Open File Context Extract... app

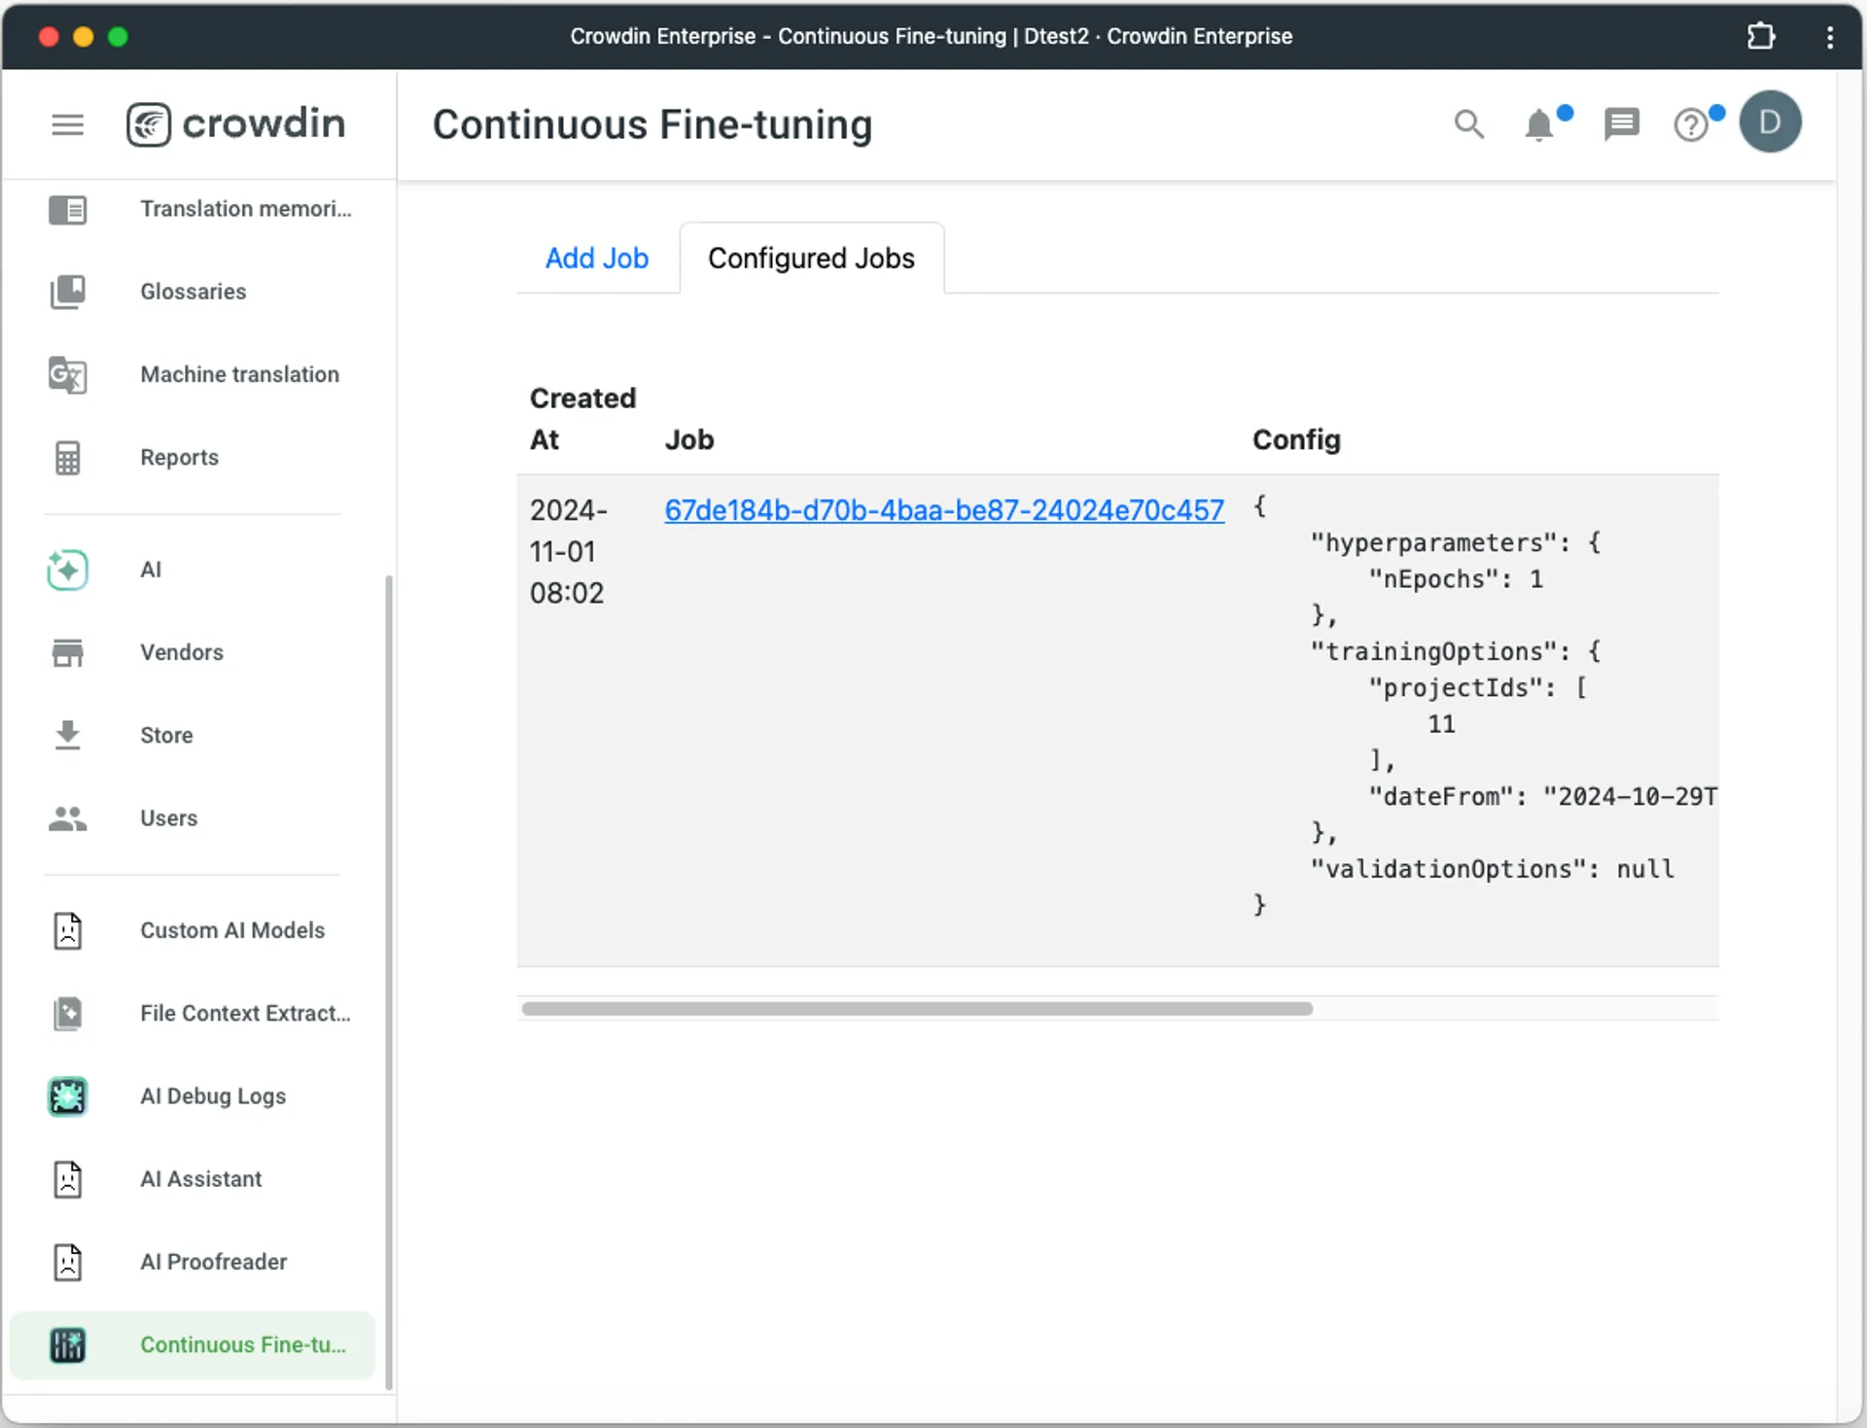click(245, 1013)
